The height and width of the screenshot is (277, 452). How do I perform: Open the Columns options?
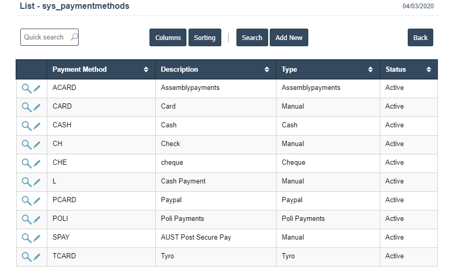(168, 37)
